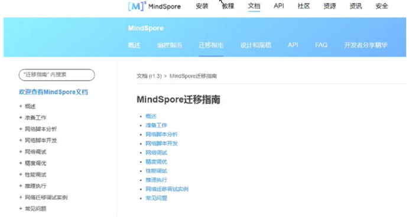Image resolution: width=409 pixels, height=217 pixels.
Task: Open the 概述 link in content list
Action: (151, 116)
